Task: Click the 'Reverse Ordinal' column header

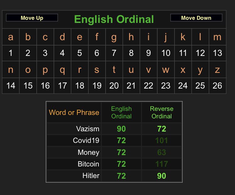Action: point(162,112)
